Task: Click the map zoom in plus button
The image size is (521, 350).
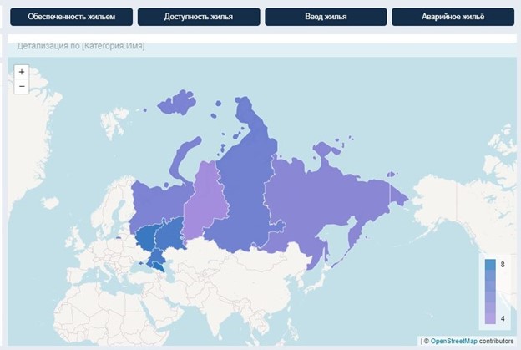Action: (x=22, y=72)
